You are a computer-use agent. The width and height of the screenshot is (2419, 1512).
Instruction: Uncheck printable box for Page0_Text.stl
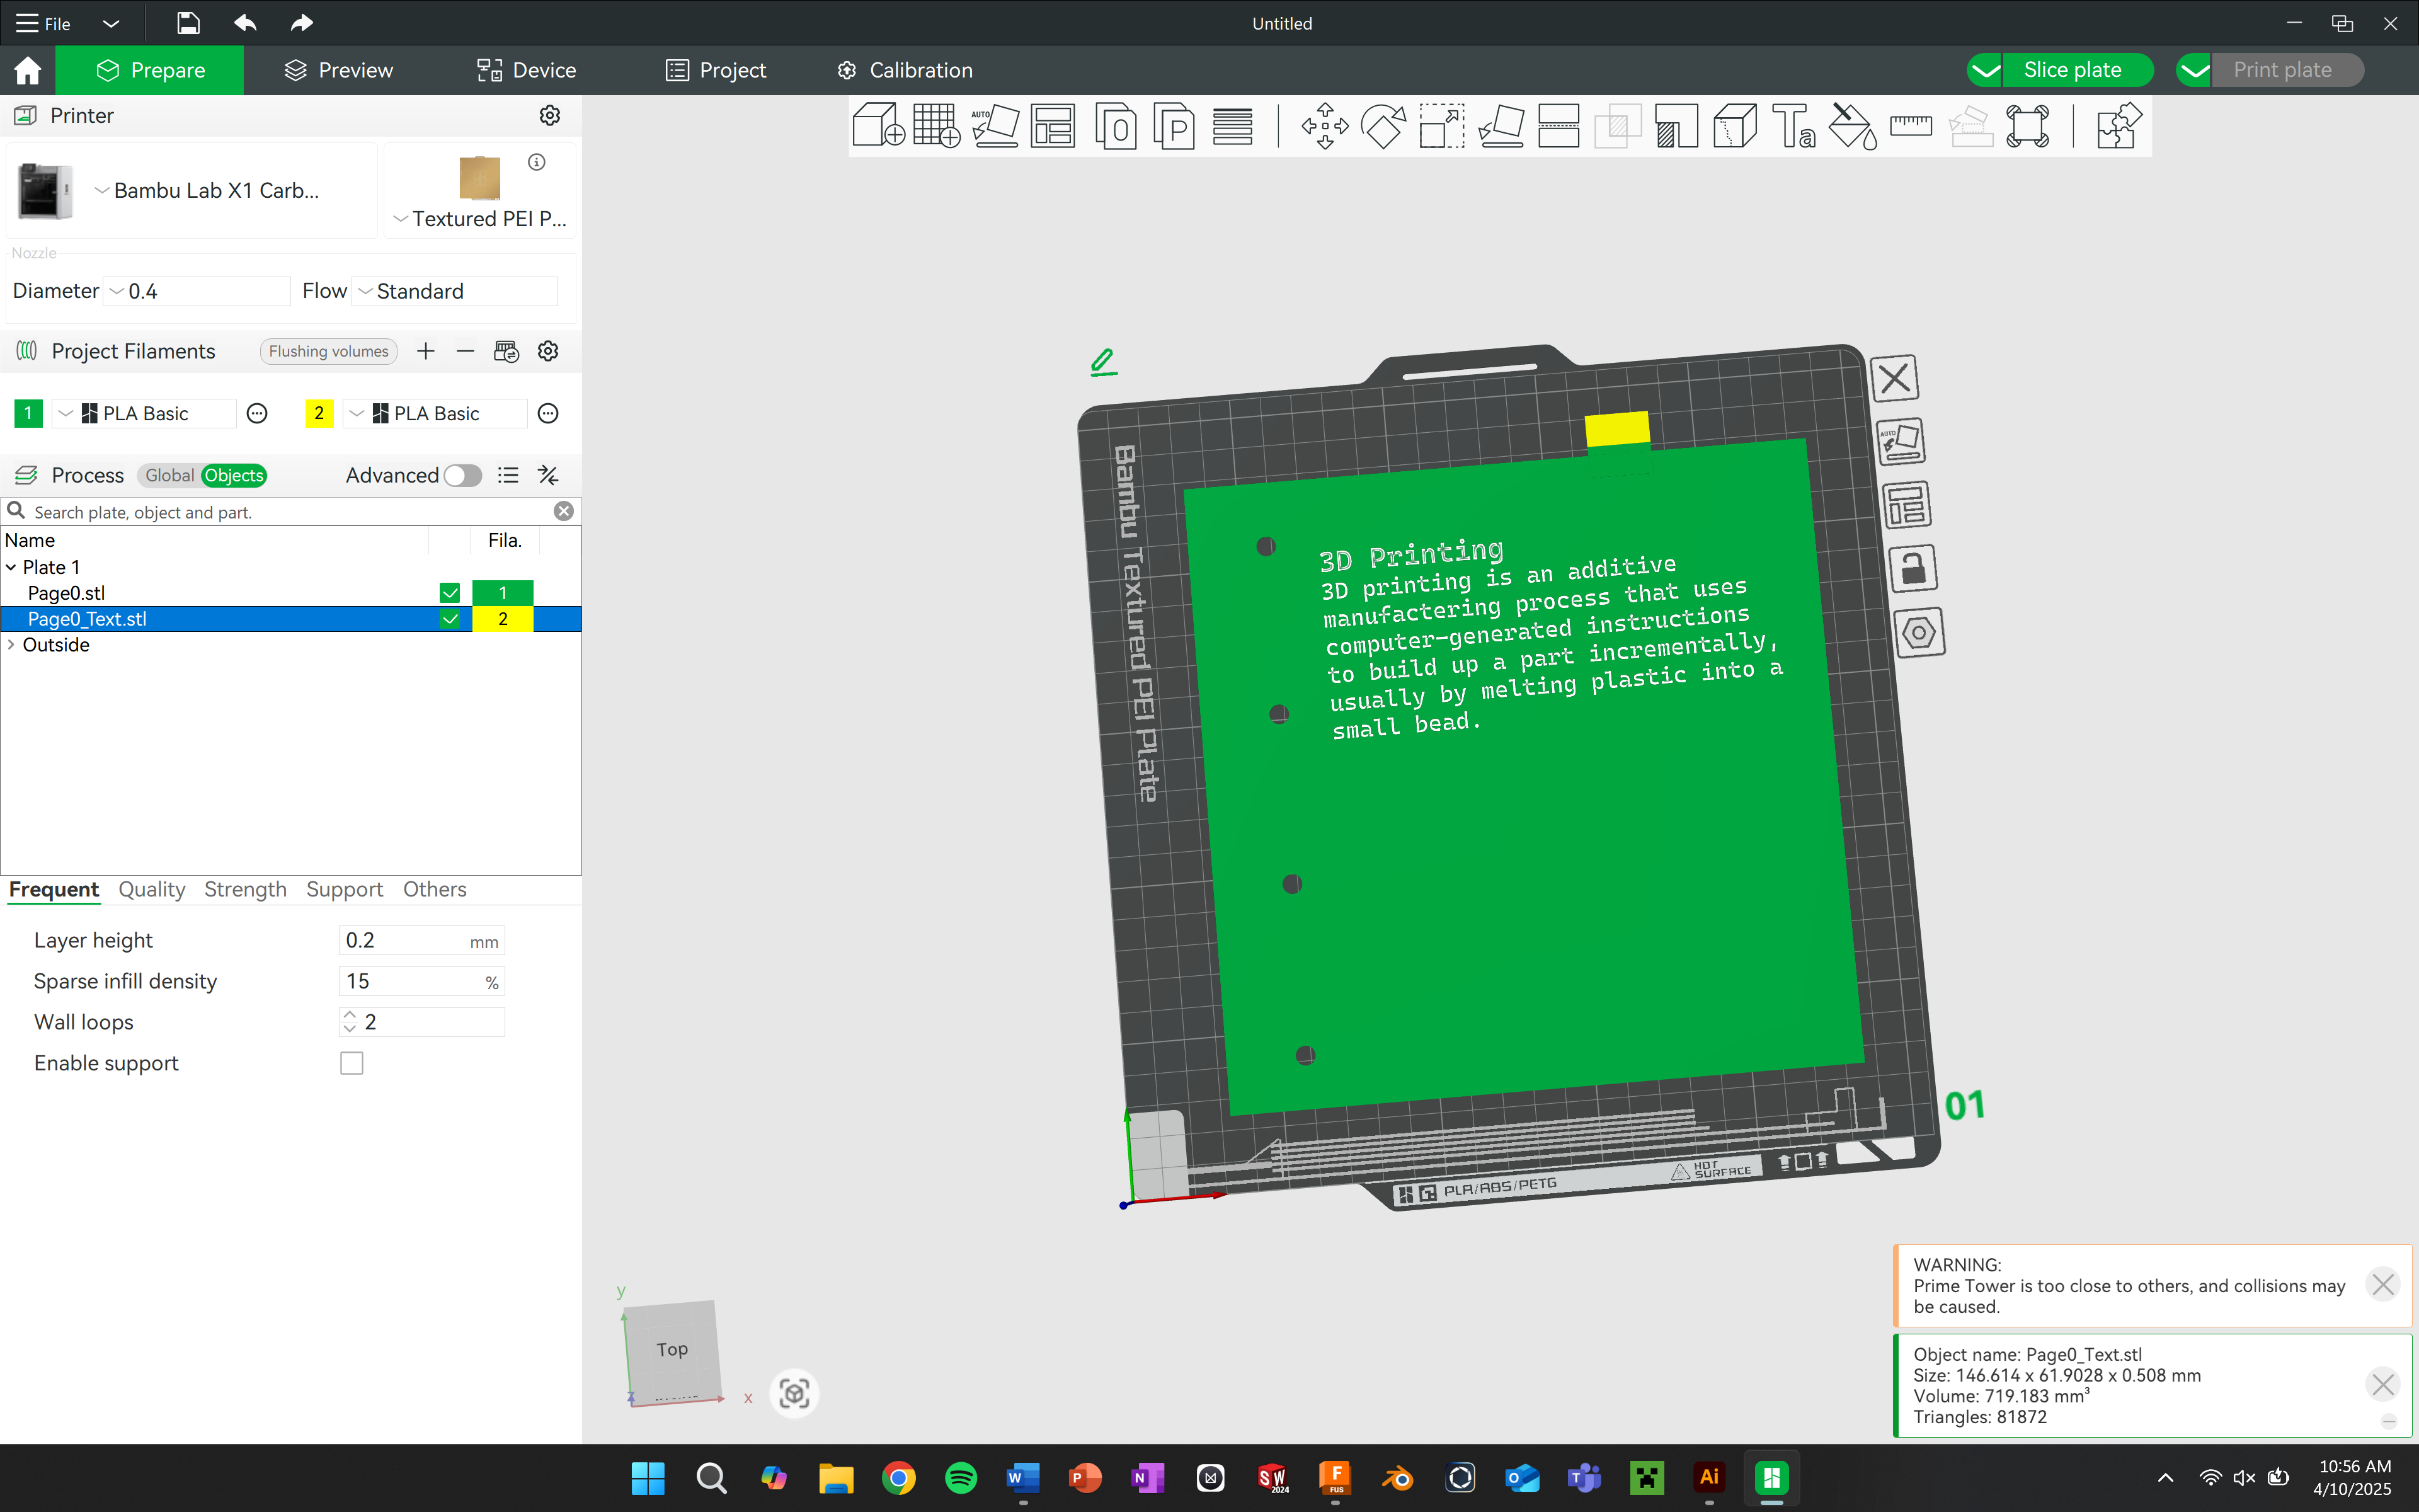click(x=450, y=619)
